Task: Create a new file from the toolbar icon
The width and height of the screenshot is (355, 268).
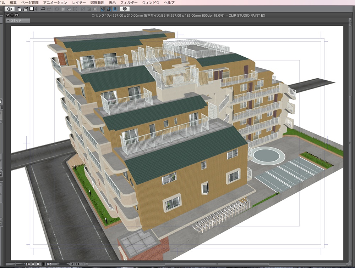Action: pyautogui.click(x=20, y=9)
